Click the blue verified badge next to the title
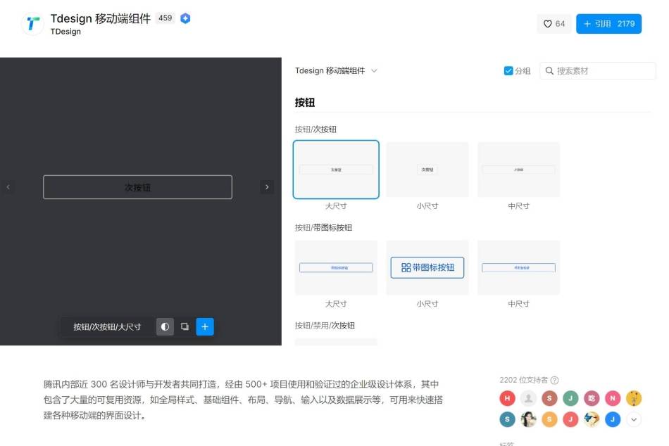Screen dimensions: 669x446 click(185, 18)
